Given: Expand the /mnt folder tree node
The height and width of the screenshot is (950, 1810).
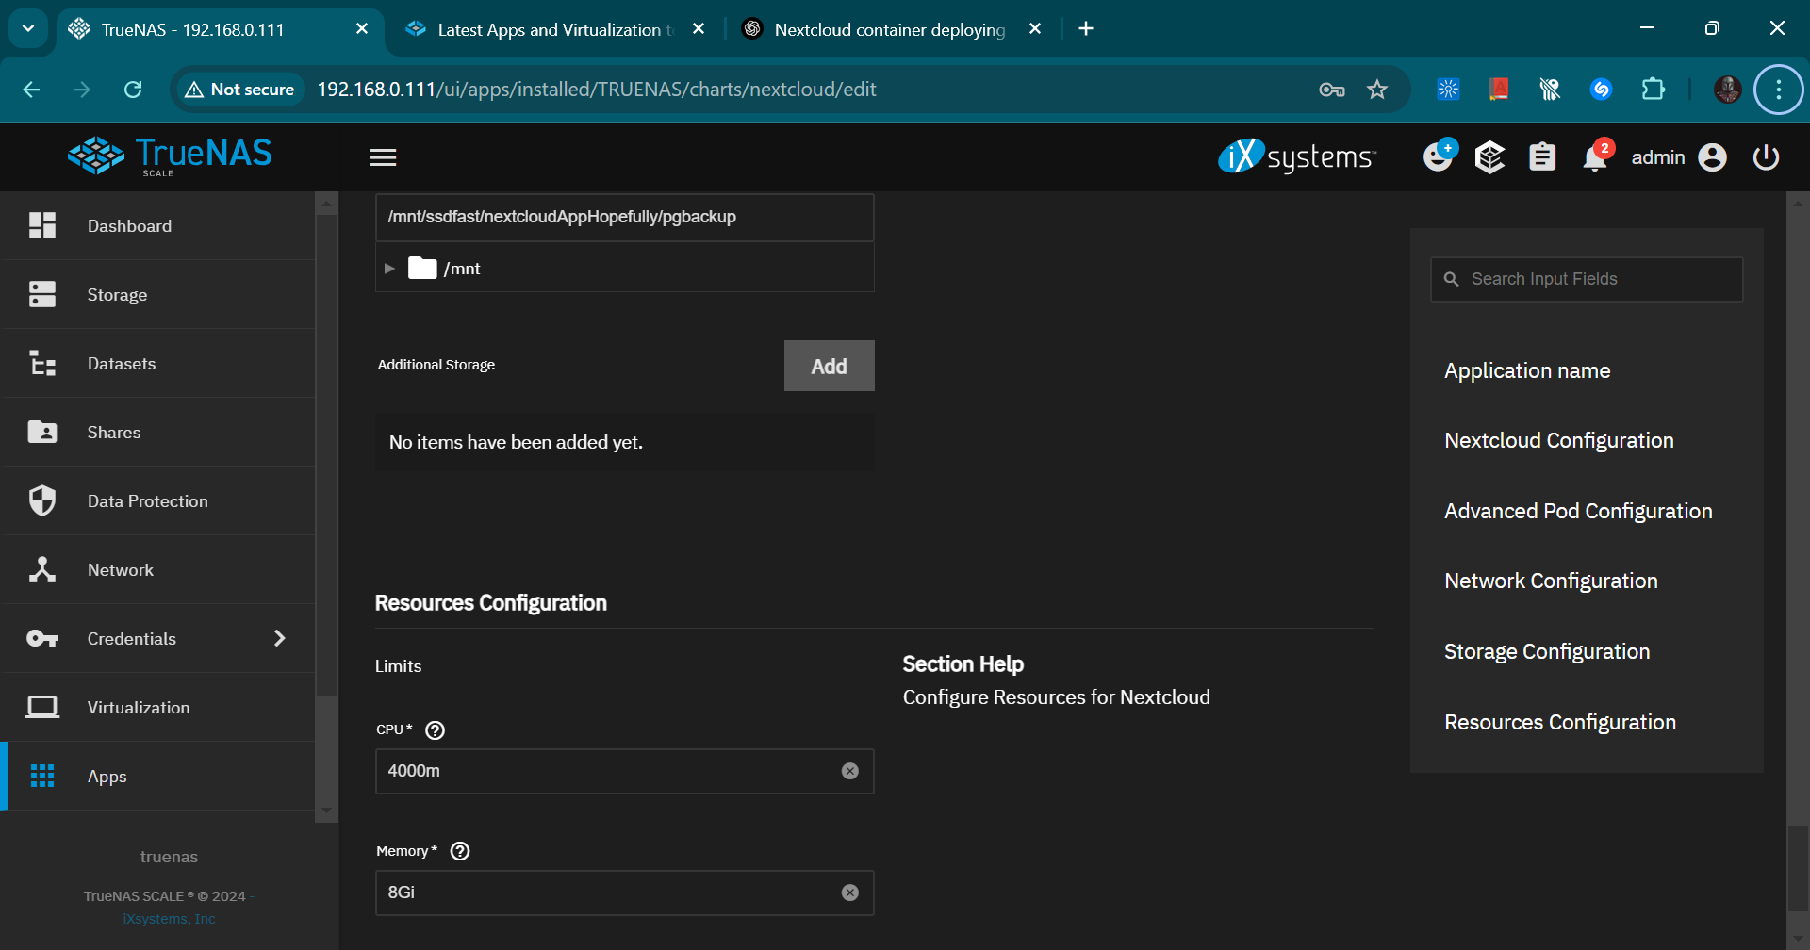Looking at the screenshot, I should [389, 269].
